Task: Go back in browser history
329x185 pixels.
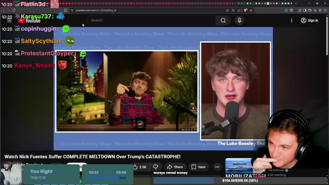Action: pos(4,10)
